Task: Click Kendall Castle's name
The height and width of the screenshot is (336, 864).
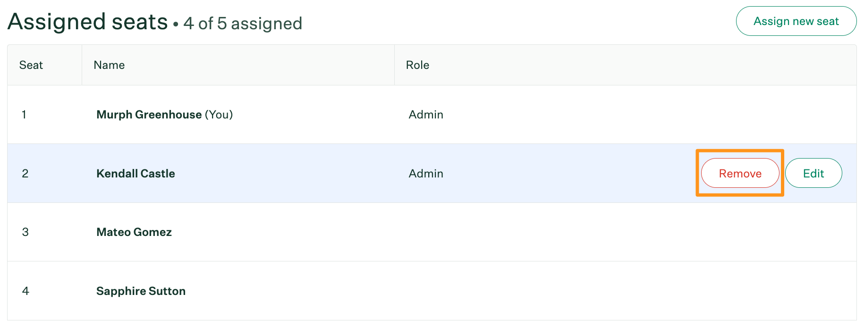Action: (136, 173)
